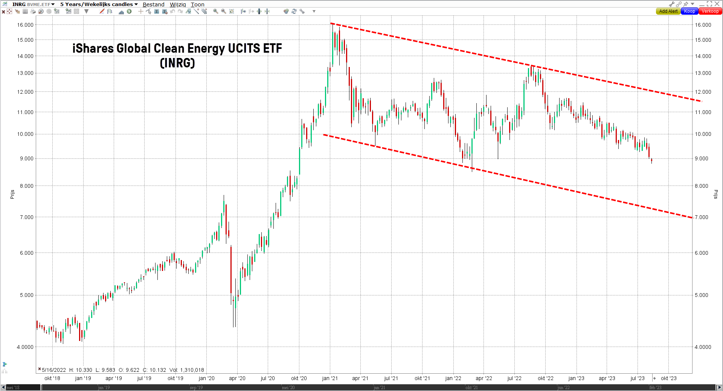
Task: Select the hand pan tool
Action: [17, 11]
